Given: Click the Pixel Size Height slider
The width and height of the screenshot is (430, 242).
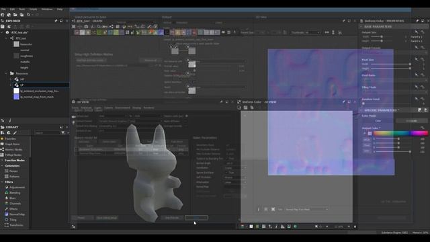Looking at the screenshot, I should pos(391,69).
